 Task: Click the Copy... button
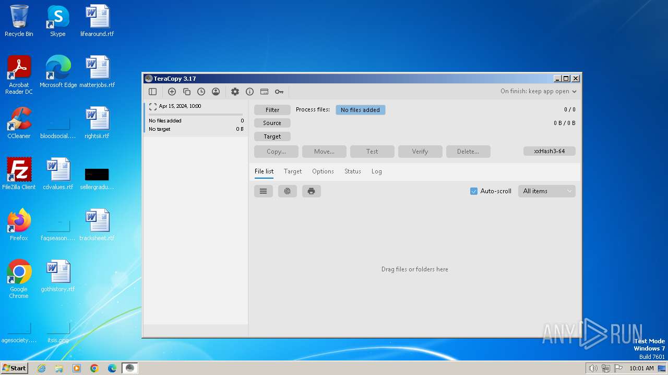point(276,152)
